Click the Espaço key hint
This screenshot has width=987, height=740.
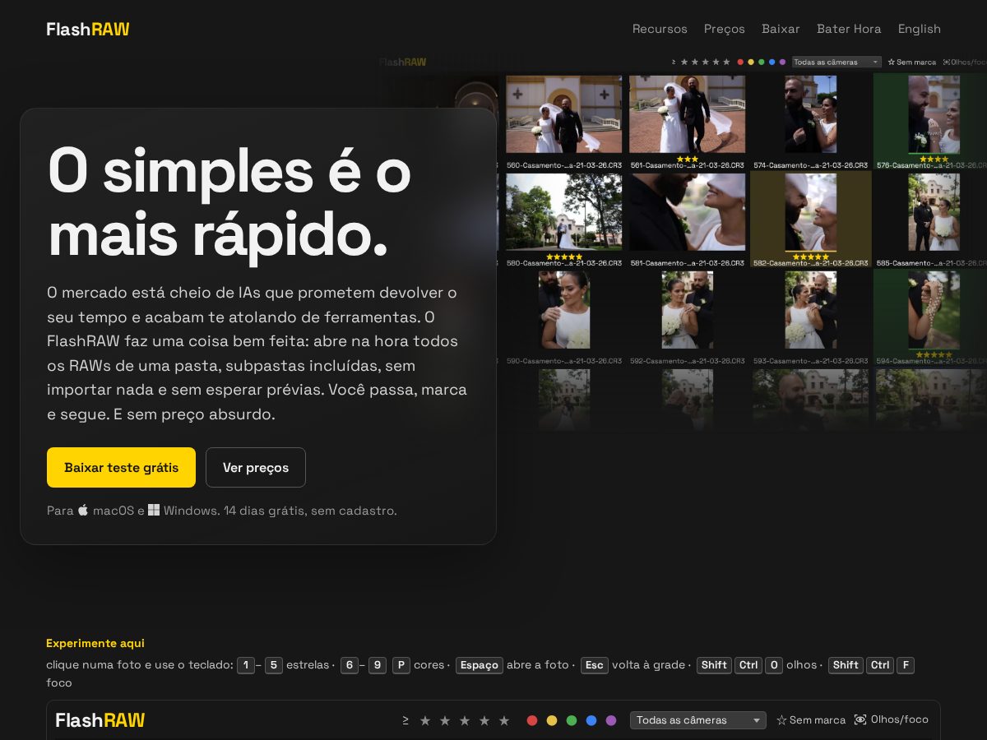point(480,665)
